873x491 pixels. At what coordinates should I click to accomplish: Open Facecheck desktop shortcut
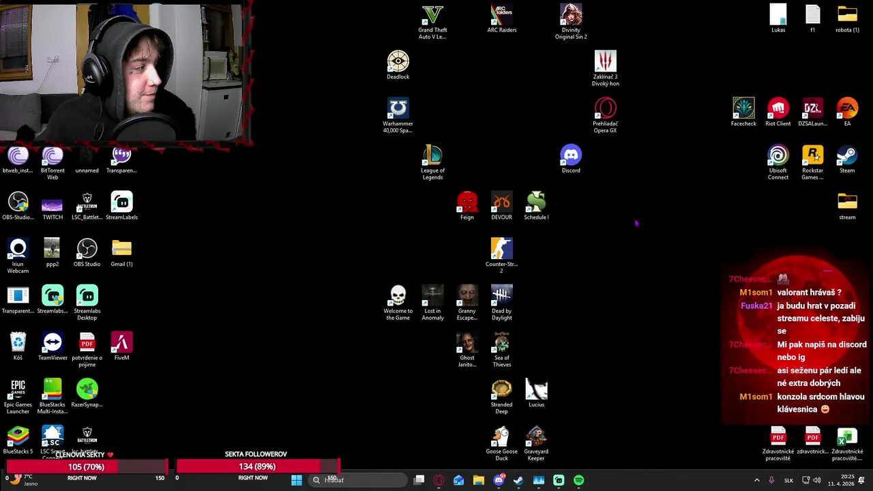(x=743, y=113)
